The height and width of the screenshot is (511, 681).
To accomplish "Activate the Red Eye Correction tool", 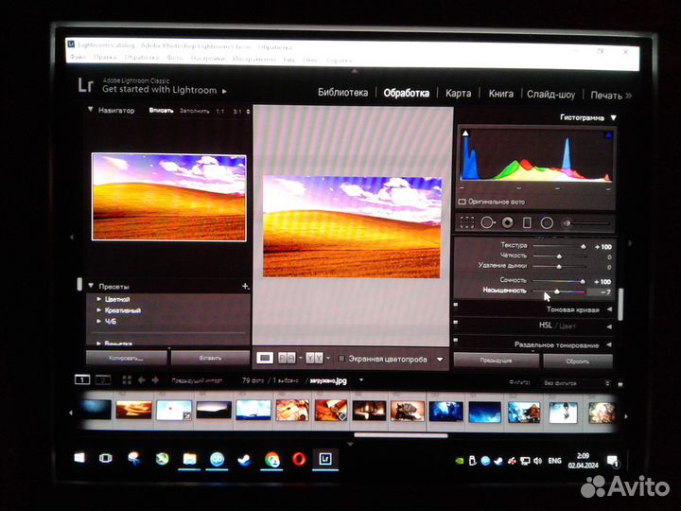I will click(507, 222).
